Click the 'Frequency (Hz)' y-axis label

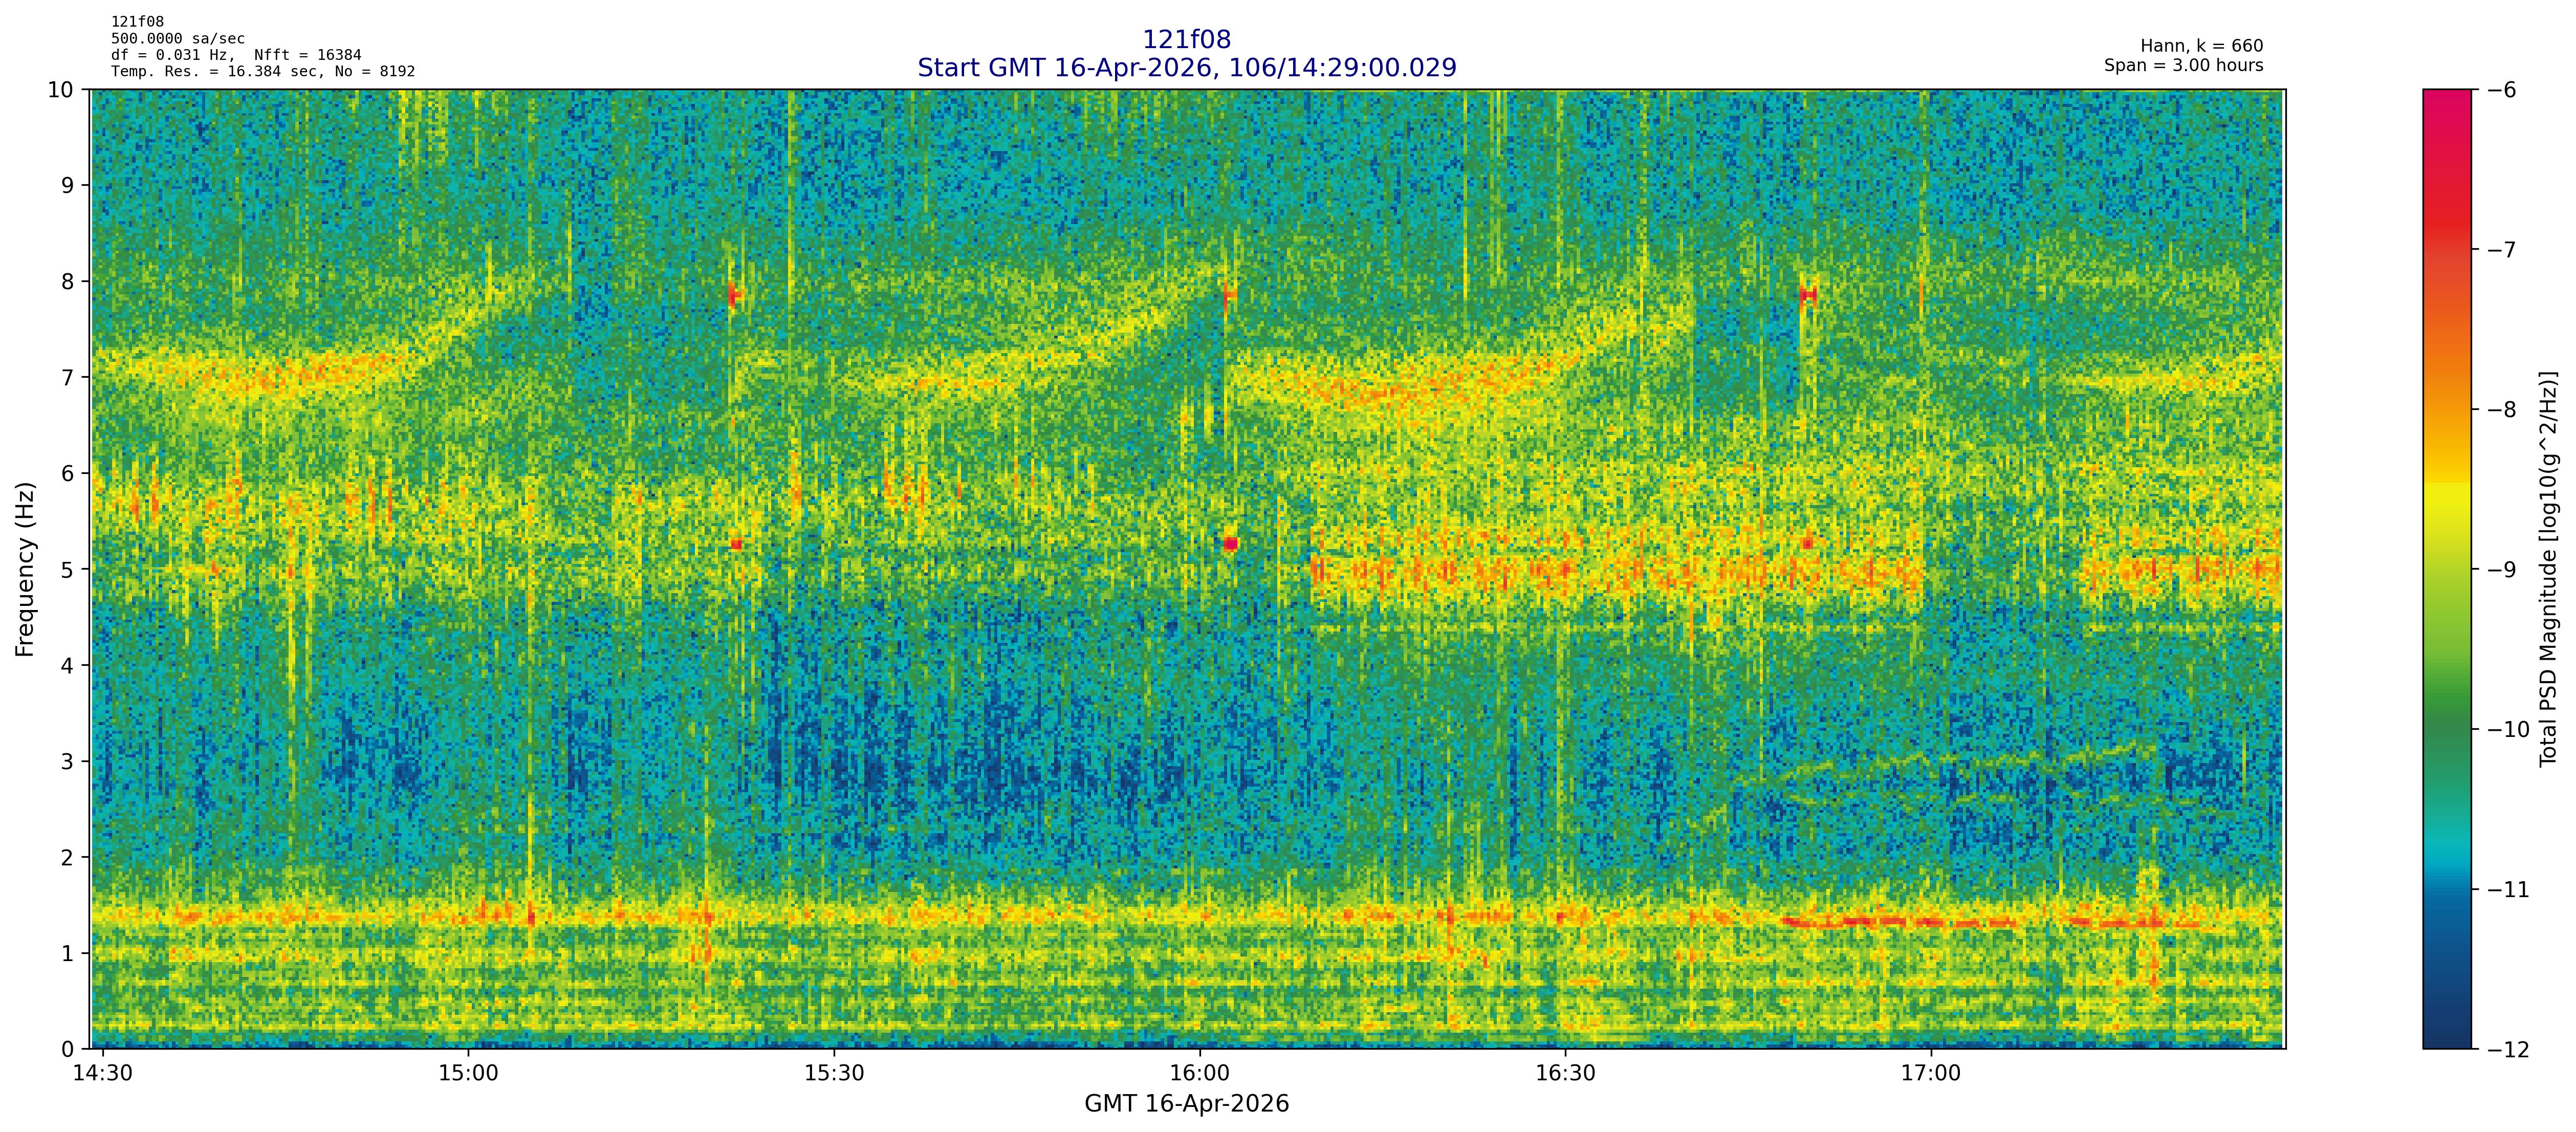(x=25, y=569)
